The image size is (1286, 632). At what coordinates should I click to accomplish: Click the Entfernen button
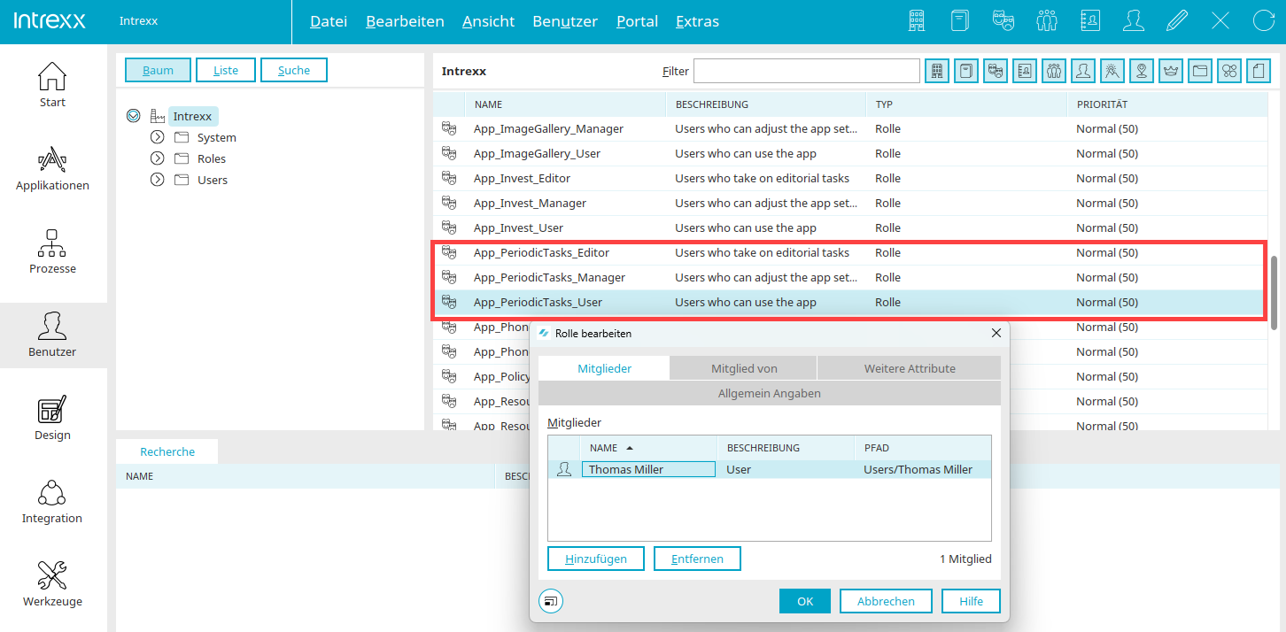pyautogui.click(x=697, y=559)
